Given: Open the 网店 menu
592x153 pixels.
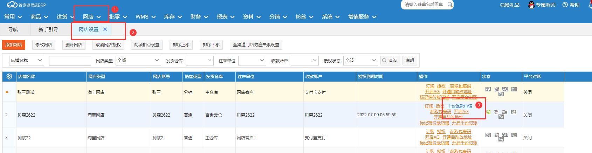Looking at the screenshot, I should coord(92,17).
